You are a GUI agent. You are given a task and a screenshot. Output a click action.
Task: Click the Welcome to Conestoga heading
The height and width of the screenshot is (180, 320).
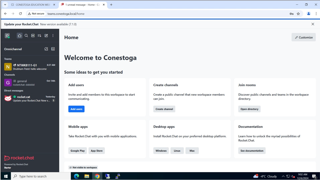[100, 58]
